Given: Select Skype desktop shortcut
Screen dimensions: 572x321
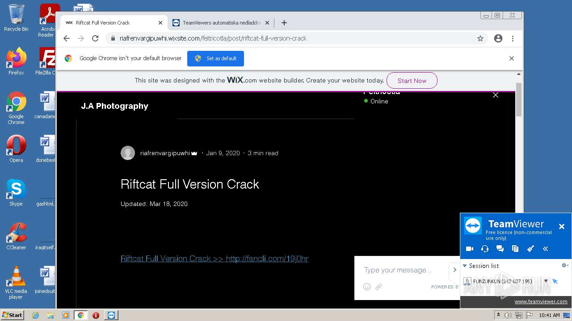Looking at the screenshot, I should [x=16, y=193].
